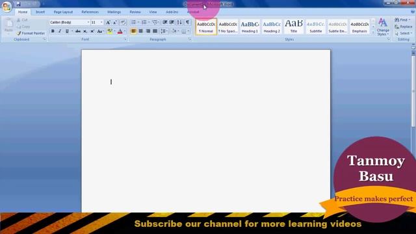Apply Strikethrough formatting
Screen dimensions: 416x234
point(78,31)
